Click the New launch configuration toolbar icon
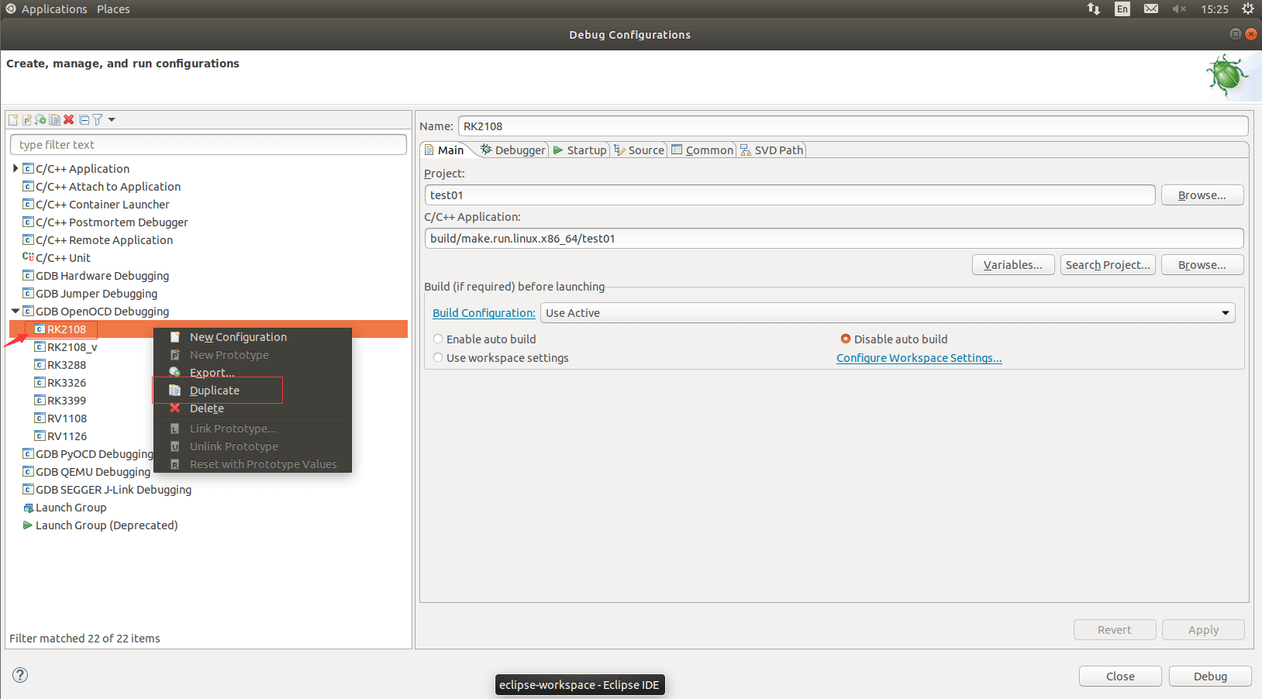Image resolution: width=1262 pixels, height=699 pixels. click(13, 119)
